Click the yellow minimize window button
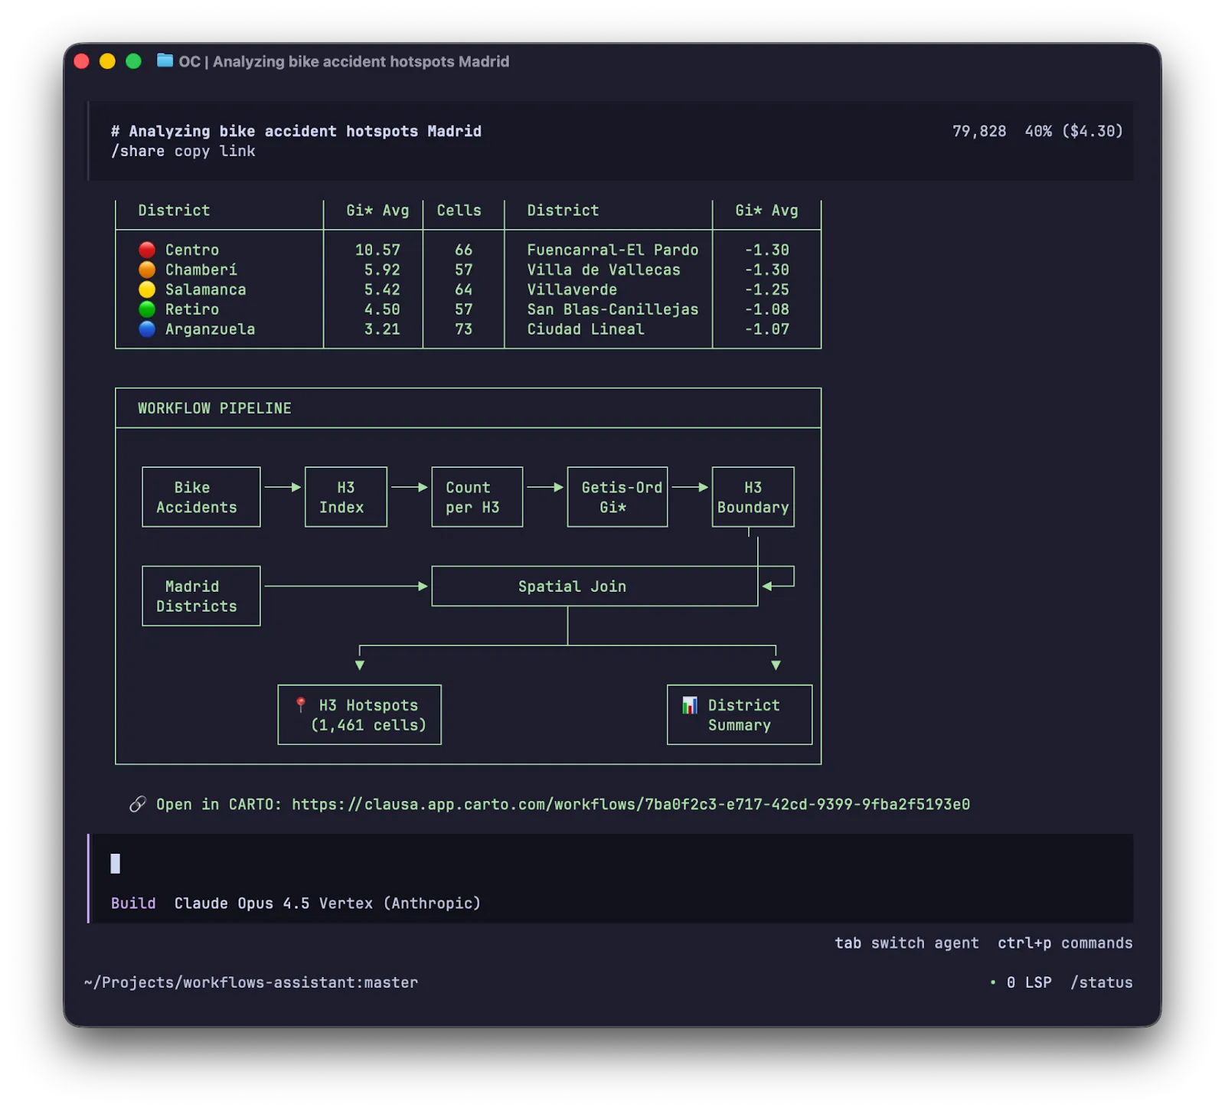The height and width of the screenshot is (1111, 1225). 108,61
